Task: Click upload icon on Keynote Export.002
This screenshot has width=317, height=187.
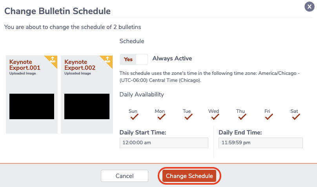Action: [108, 60]
